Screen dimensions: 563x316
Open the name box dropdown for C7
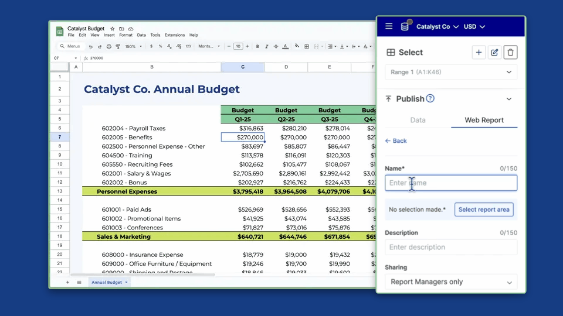pyautogui.click(x=76, y=58)
